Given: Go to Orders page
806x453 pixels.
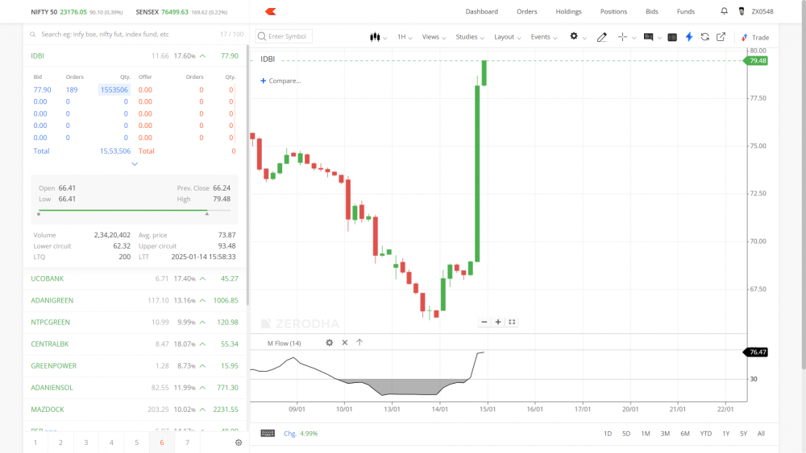Looking at the screenshot, I should pyautogui.click(x=527, y=11).
